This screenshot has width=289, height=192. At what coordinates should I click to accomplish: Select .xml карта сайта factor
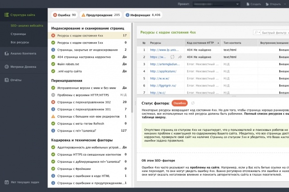point(89,71)
